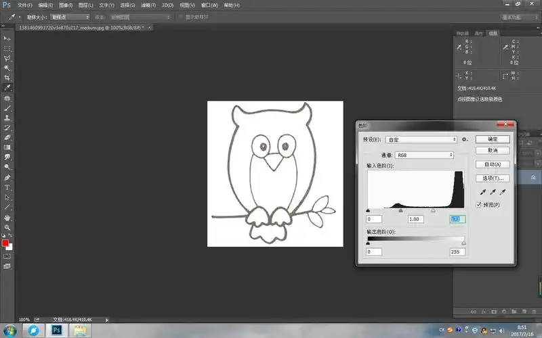Open the sample layers dropdown in options bar

click(140, 17)
